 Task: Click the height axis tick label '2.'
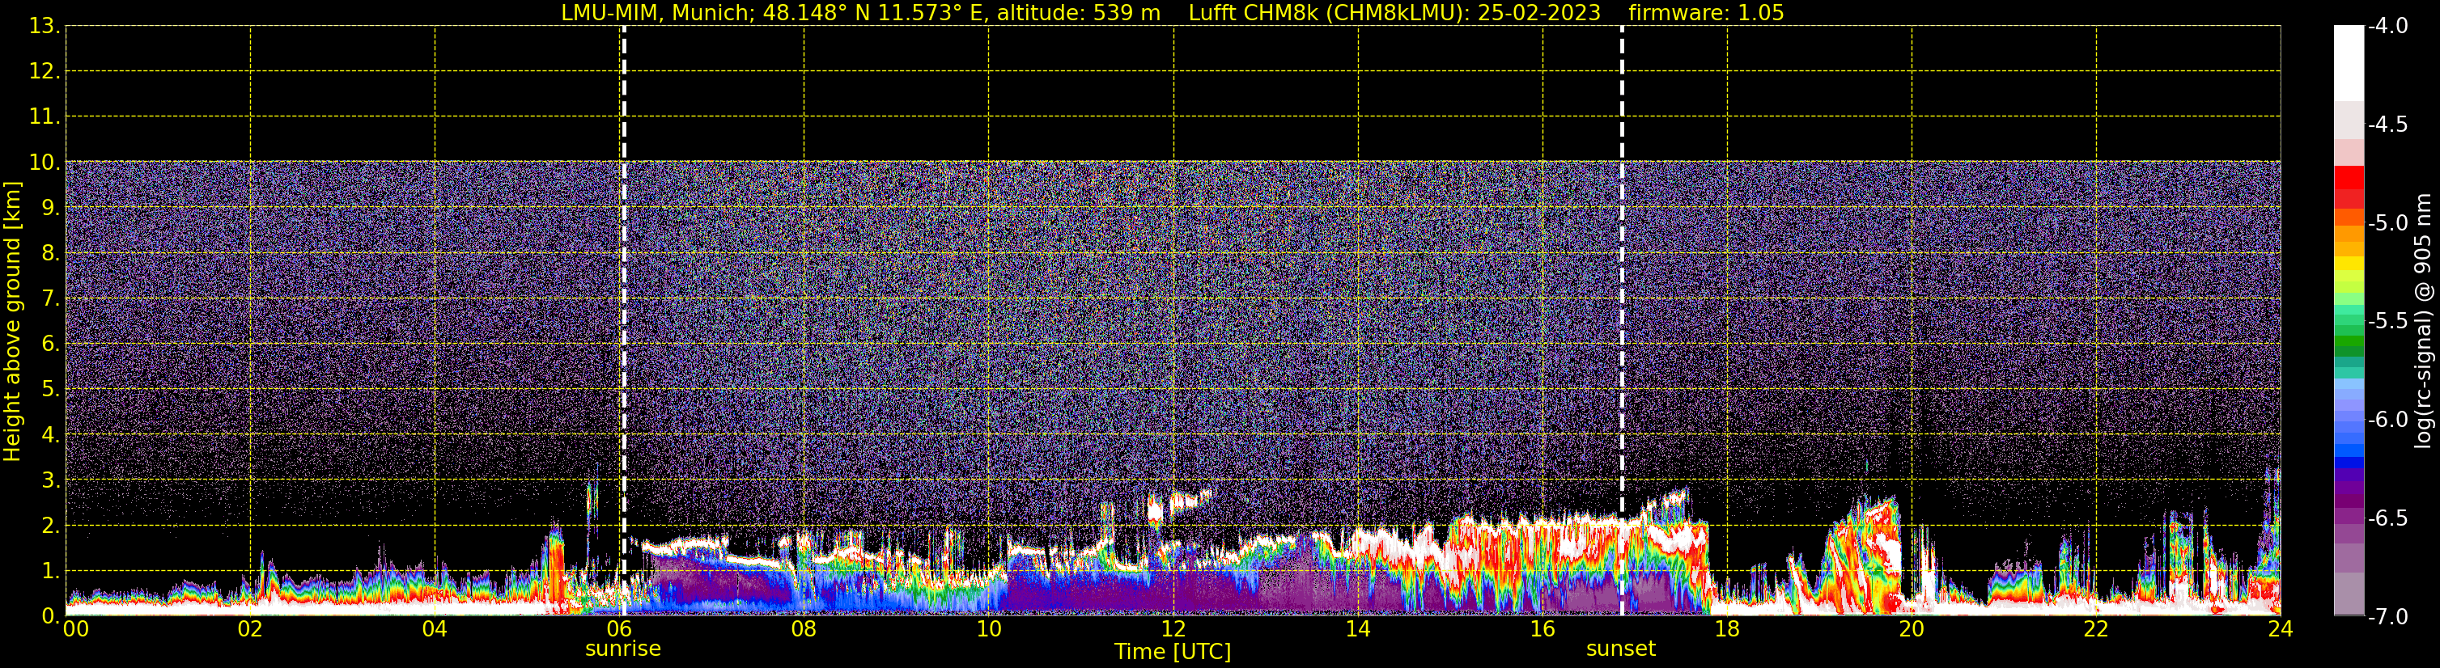point(50,525)
